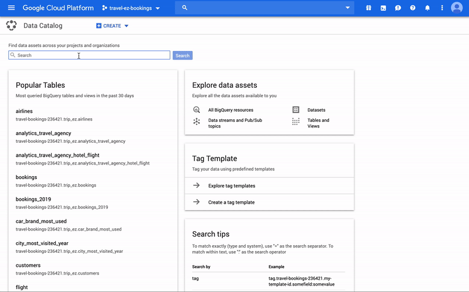Open Data streams and Pub/Sub topics
Screen dimensions: 469x292
[235, 123]
